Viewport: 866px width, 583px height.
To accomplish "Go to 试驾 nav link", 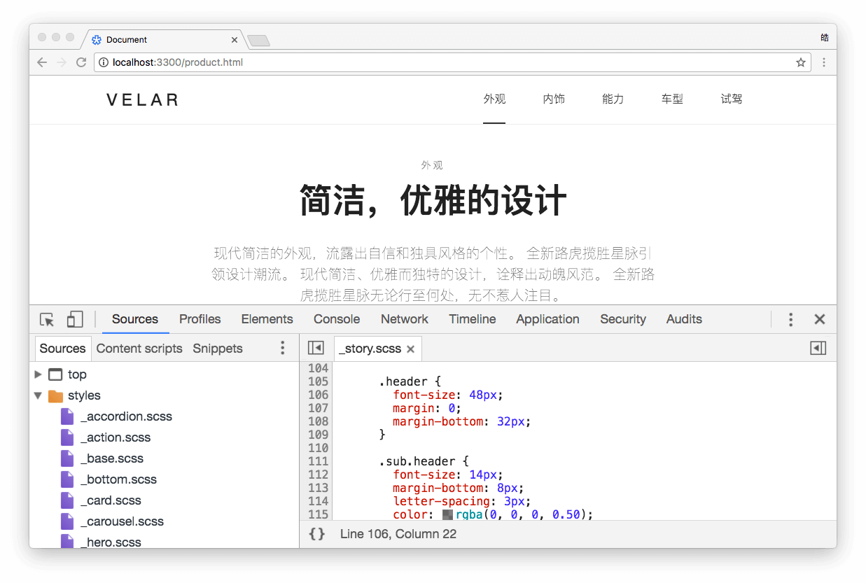I will coord(732,99).
